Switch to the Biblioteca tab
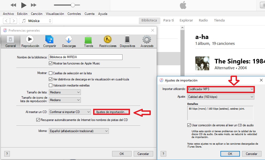The height and width of the screenshot is (160, 265). tap(149, 20)
